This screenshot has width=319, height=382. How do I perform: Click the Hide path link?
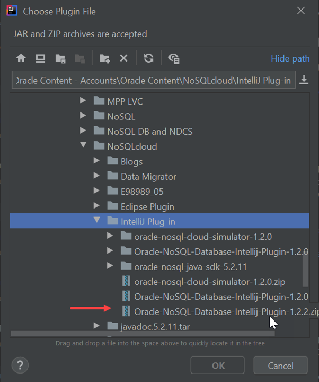(290, 58)
